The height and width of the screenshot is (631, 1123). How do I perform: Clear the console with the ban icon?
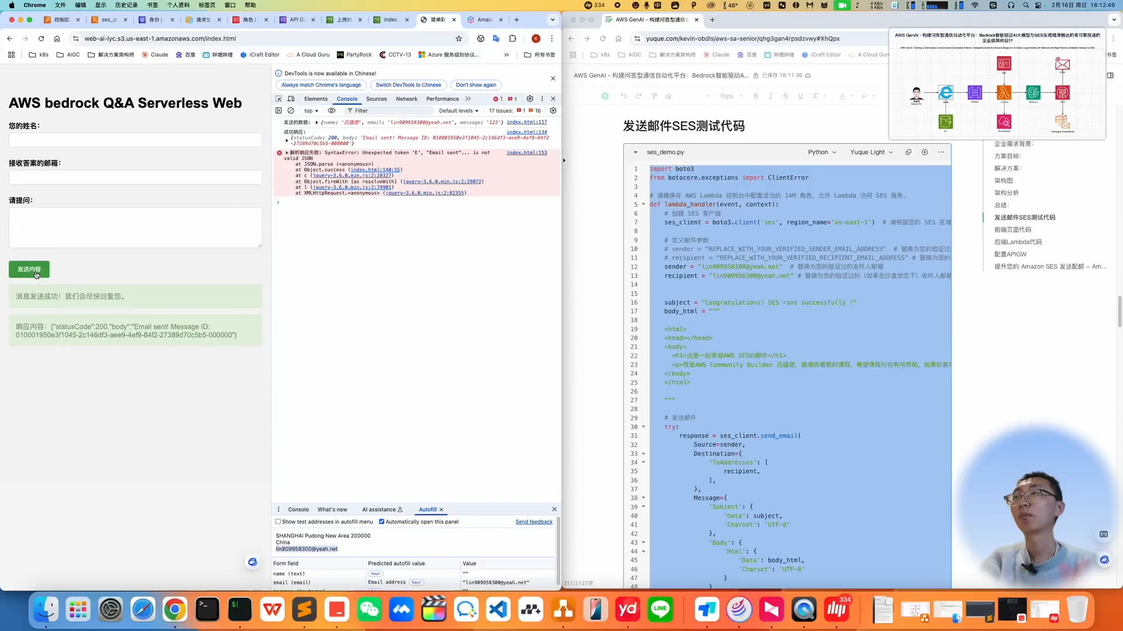(x=291, y=110)
